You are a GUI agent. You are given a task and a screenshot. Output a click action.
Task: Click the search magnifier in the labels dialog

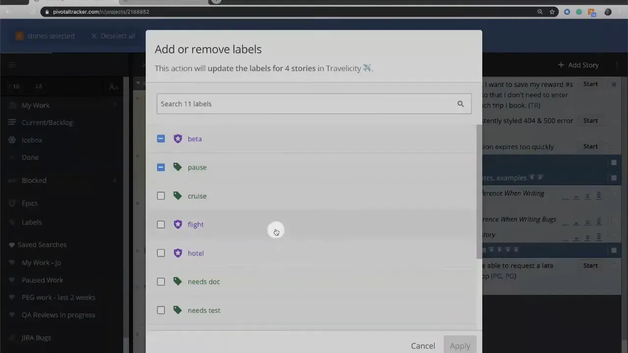460,103
